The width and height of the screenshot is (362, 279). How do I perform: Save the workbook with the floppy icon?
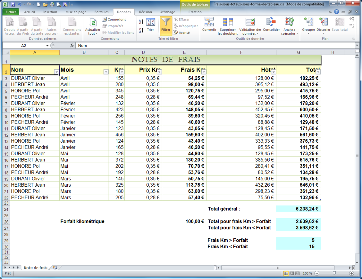coord(13,4)
